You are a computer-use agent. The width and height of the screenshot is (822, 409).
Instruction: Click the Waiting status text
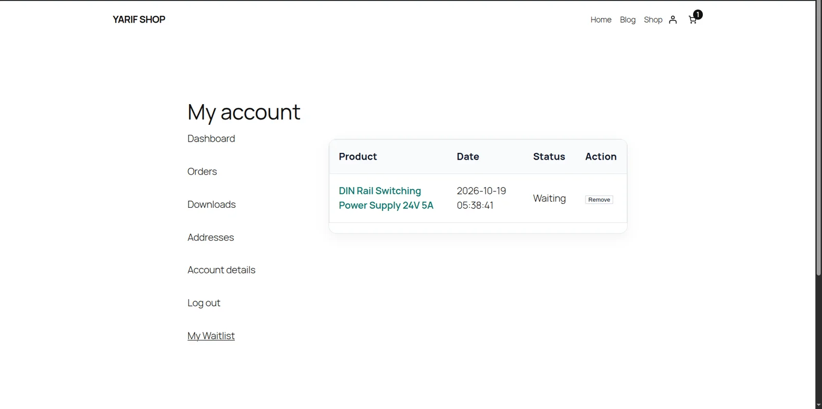549,198
